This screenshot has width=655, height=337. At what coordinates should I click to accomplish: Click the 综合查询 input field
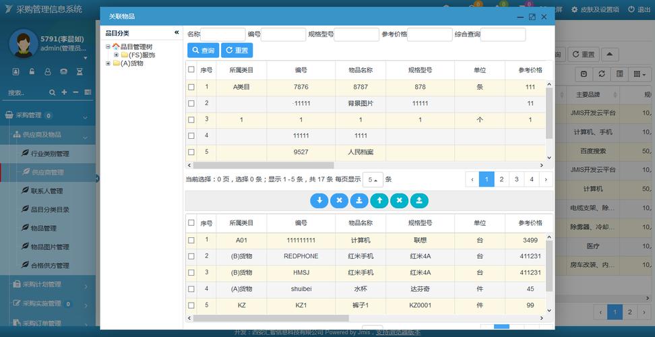tap(503, 34)
